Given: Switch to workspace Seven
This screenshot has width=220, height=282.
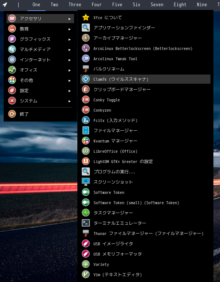Looking at the screenshot, I should coord(157,5).
